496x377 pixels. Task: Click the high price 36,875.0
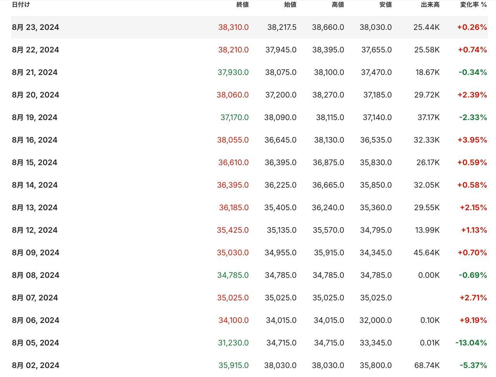[x=328, y=162]
